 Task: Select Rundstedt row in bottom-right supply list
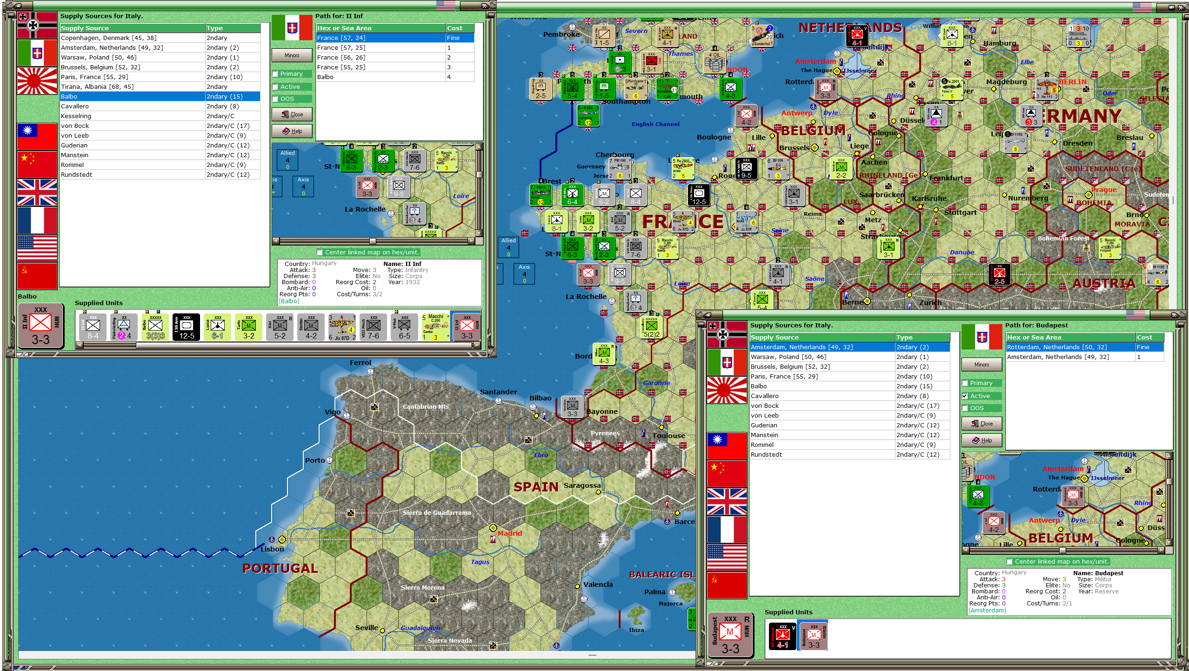click(x=850, y=455)
